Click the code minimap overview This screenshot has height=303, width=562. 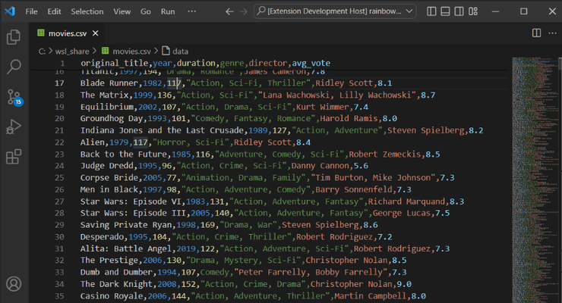coord(534,180)
